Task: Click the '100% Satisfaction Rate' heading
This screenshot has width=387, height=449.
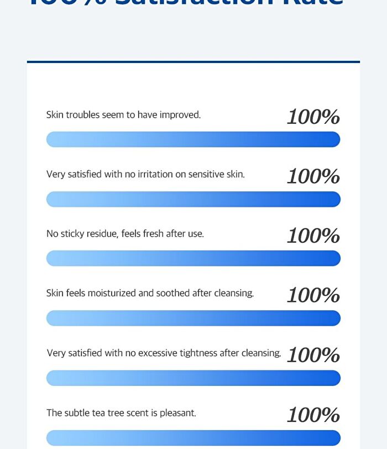Action: [x=186, y=2]
